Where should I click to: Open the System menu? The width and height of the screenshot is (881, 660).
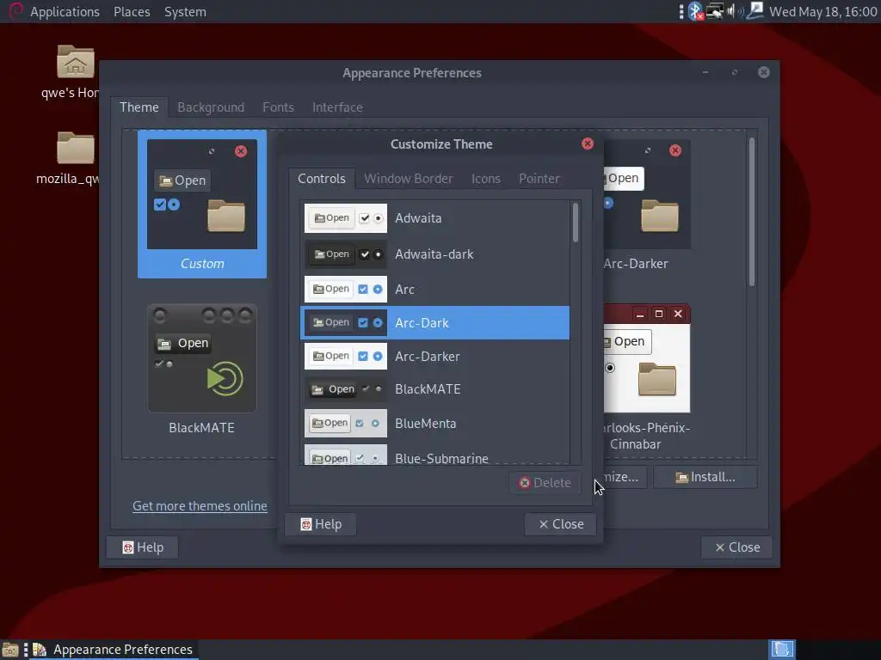pyautogui.click(x=185, y=12)
